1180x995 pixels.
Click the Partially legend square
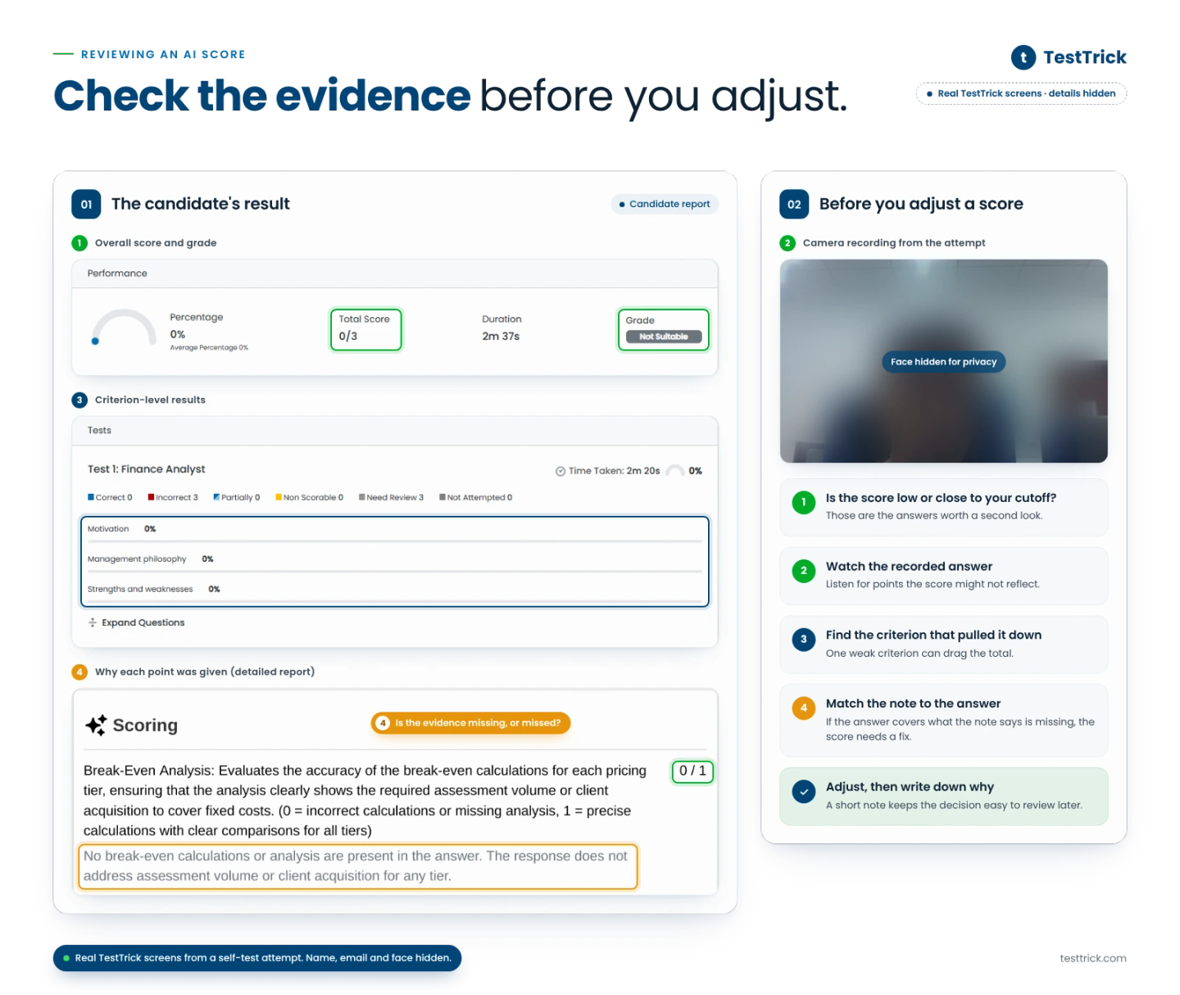pos(216,497)
